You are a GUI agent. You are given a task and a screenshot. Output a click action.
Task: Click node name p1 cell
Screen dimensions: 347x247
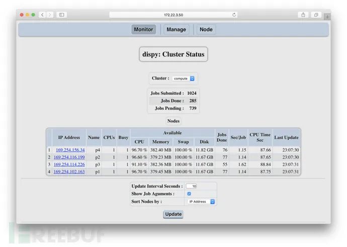pos(98,172)
